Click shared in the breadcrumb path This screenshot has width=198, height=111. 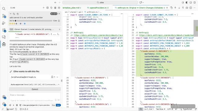pyautogui.click(x=73, y=12)
